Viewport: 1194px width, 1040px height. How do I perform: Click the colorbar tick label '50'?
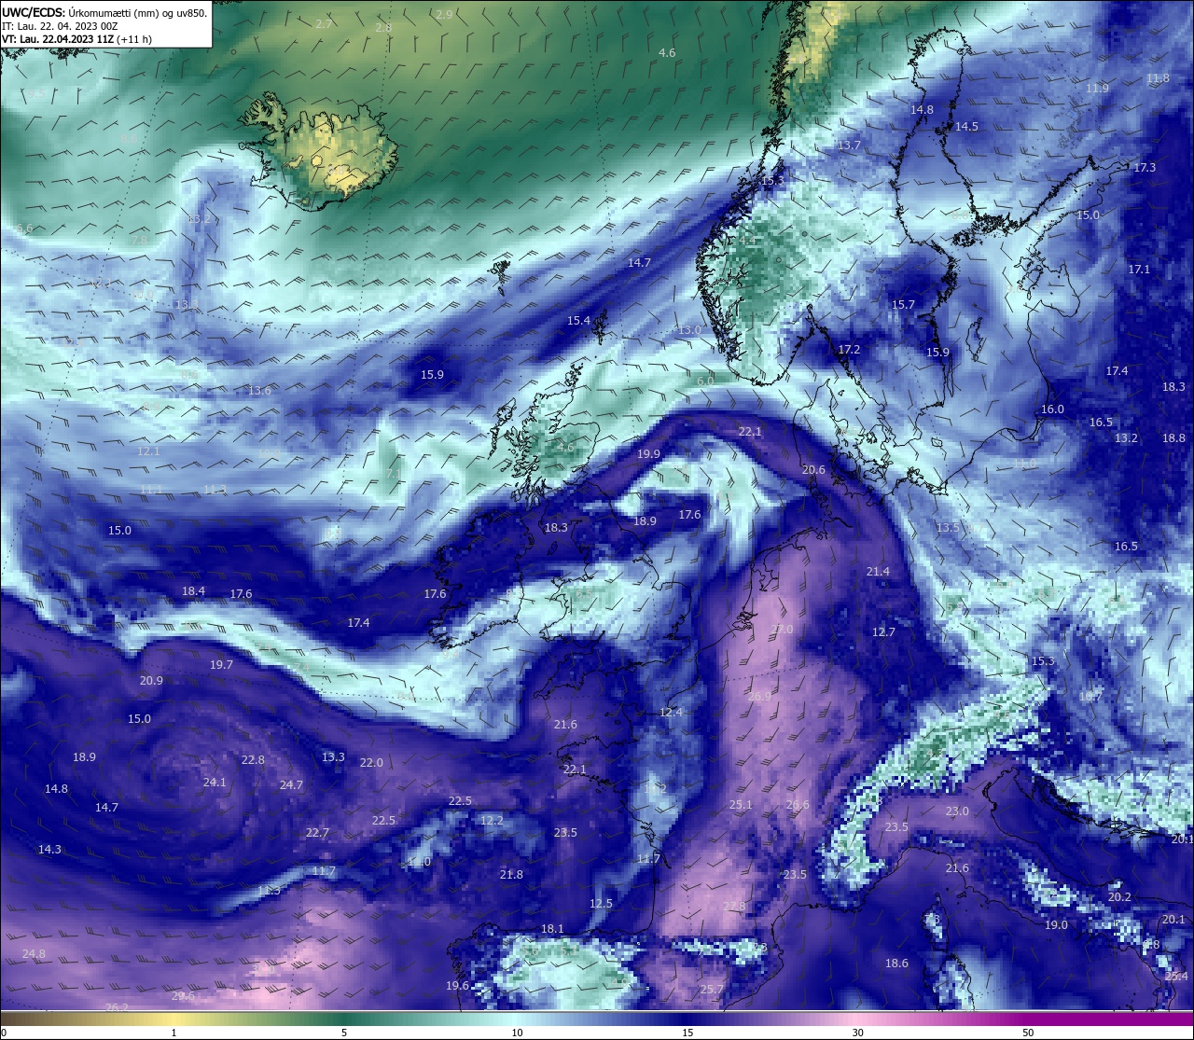pyautogui.click(x=1028, y=1033)
